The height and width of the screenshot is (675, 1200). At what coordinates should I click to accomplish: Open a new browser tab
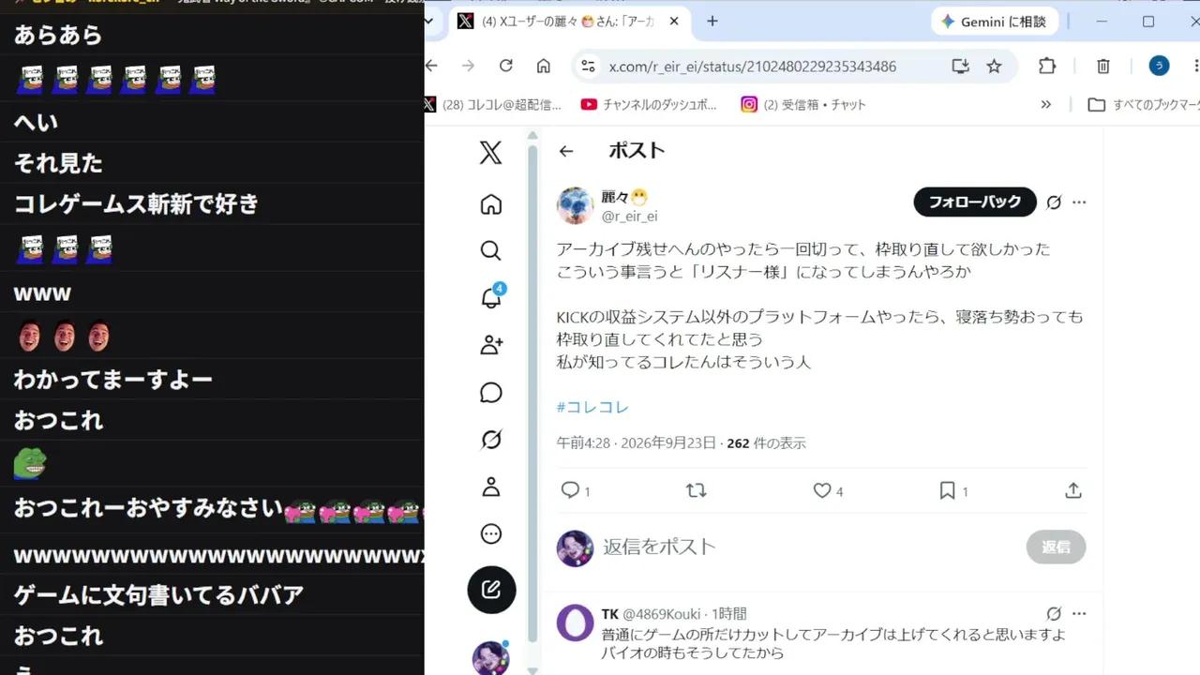(x=712, y=21)
